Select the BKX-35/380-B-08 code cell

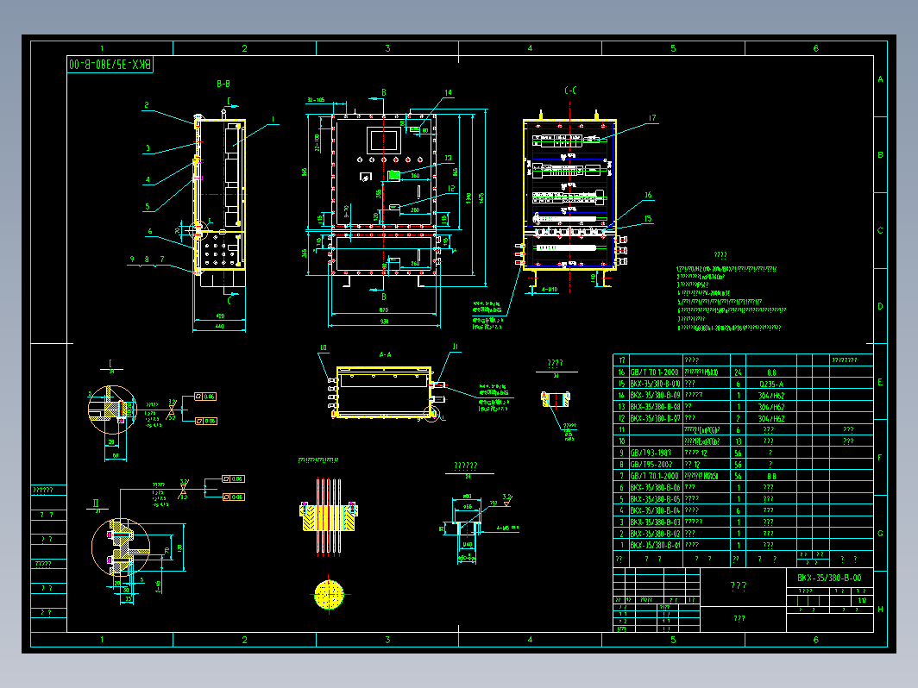[x=655, y=407]
